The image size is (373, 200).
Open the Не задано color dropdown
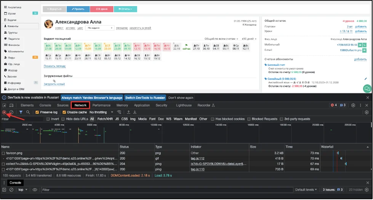pyautogui.click(x=100, y=28)
